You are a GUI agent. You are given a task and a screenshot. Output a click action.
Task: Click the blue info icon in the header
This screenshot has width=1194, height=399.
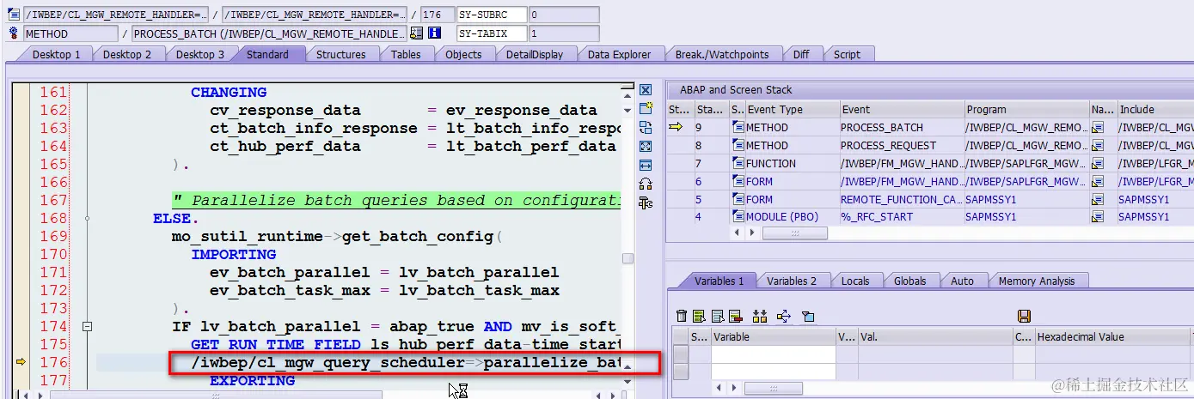click(434, 33)
